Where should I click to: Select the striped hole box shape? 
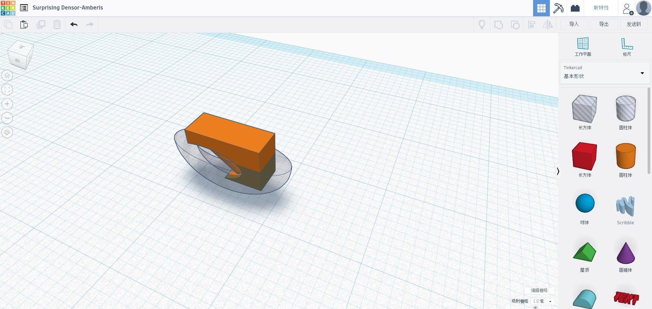(584, 109)
